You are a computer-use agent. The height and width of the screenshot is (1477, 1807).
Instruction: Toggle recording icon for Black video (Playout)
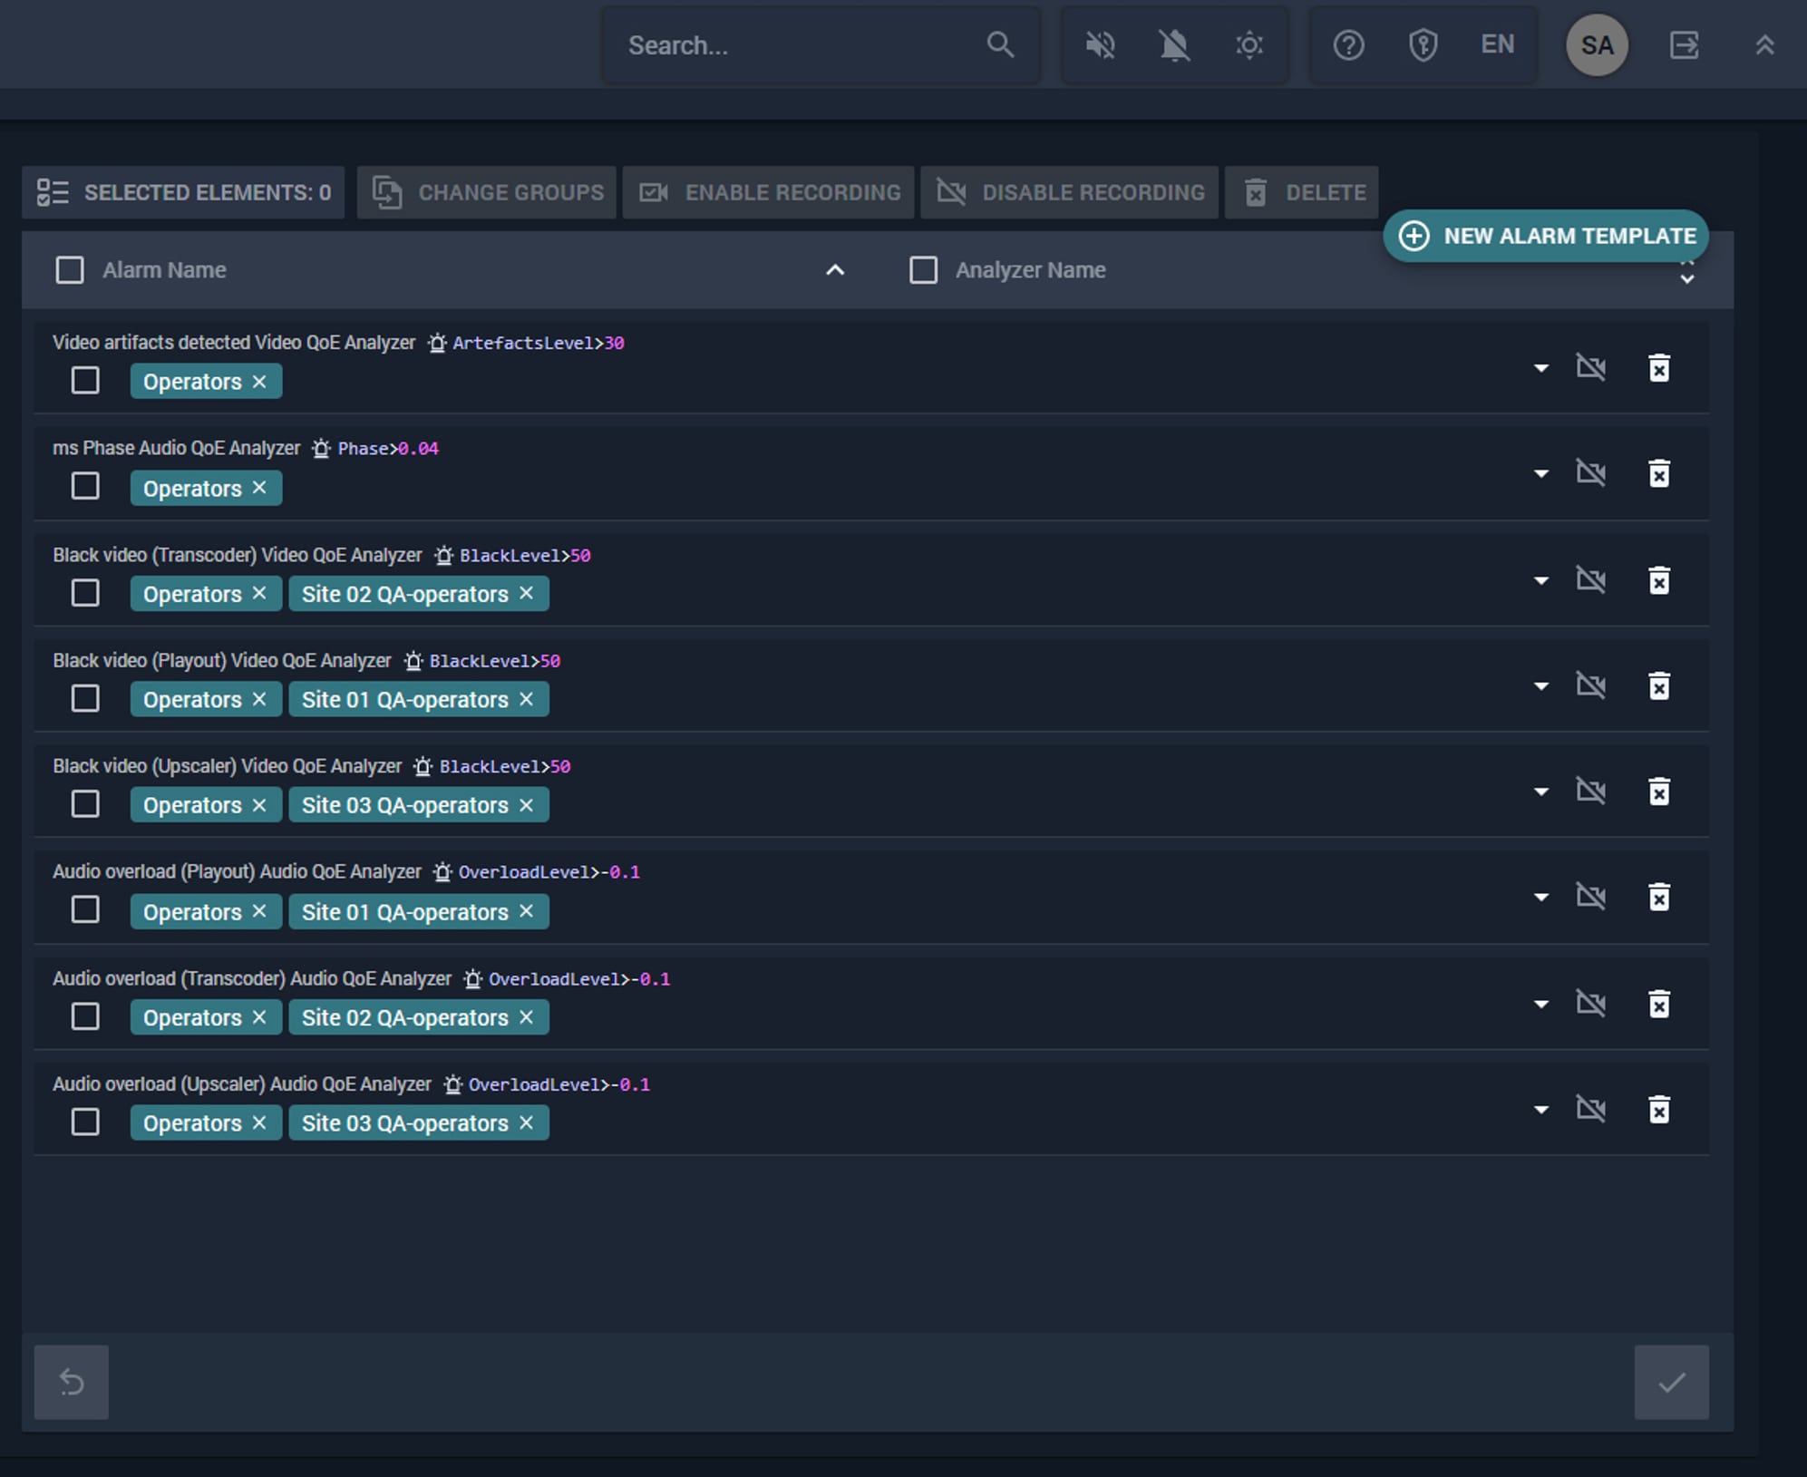(1591, 685)
